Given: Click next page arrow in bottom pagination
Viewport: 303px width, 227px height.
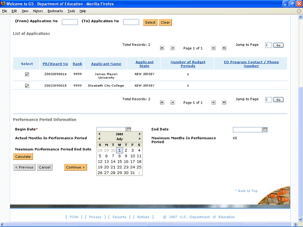Looking at the screenshot, I should pyautogui.click(x=213, y=102).
